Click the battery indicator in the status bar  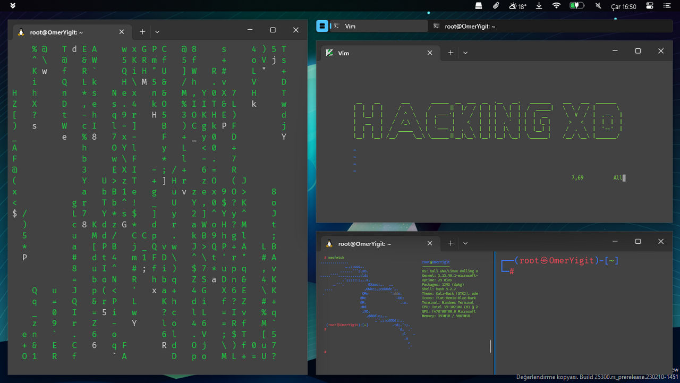577,6
